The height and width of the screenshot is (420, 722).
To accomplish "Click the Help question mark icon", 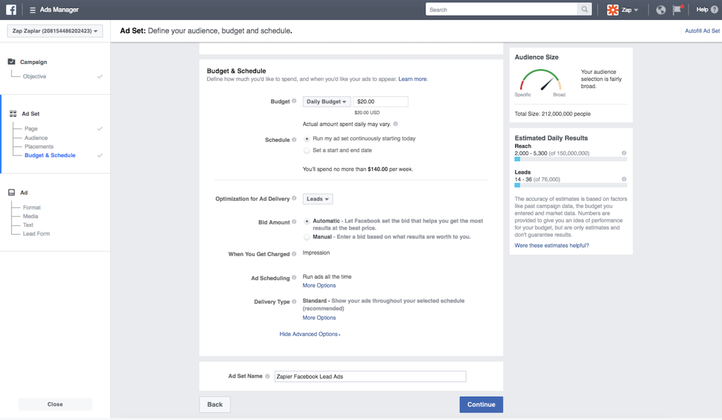I will (x=714, y=9).
